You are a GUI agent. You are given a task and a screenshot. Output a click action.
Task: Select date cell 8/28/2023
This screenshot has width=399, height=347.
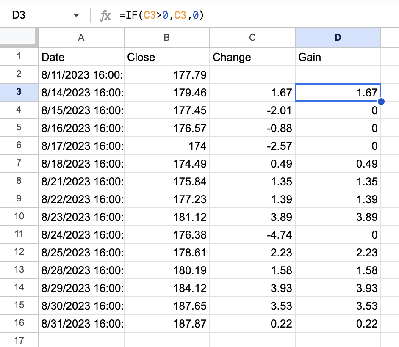point(81,270)
